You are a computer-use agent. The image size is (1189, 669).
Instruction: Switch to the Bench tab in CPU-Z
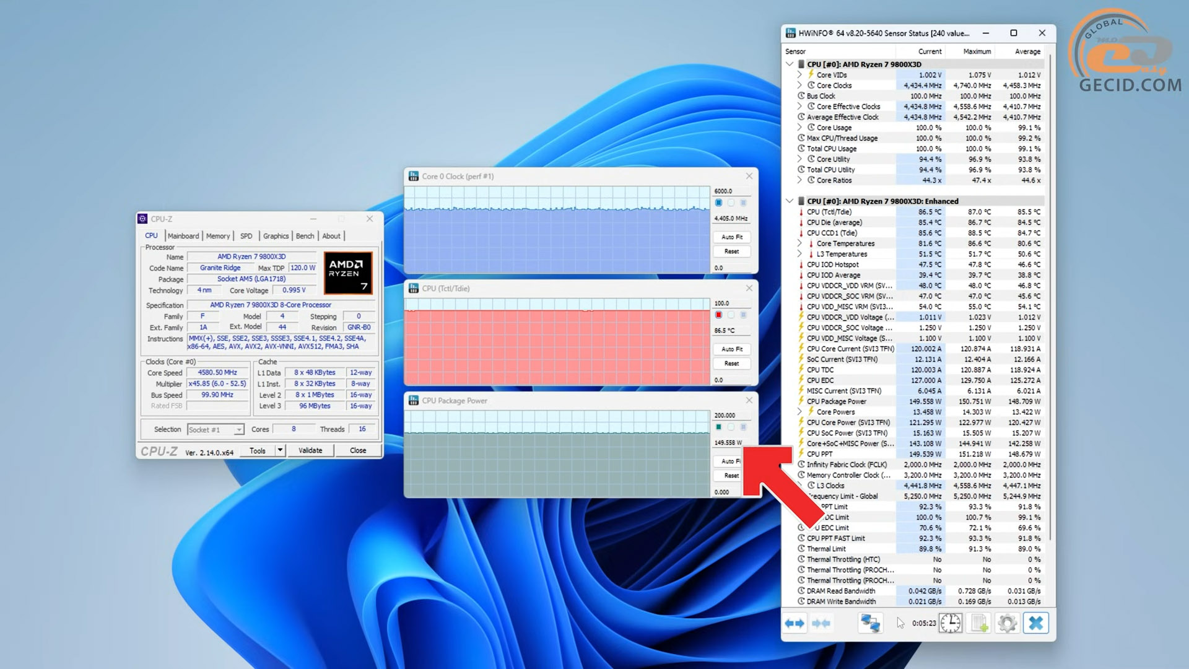(x=305, y=236)
